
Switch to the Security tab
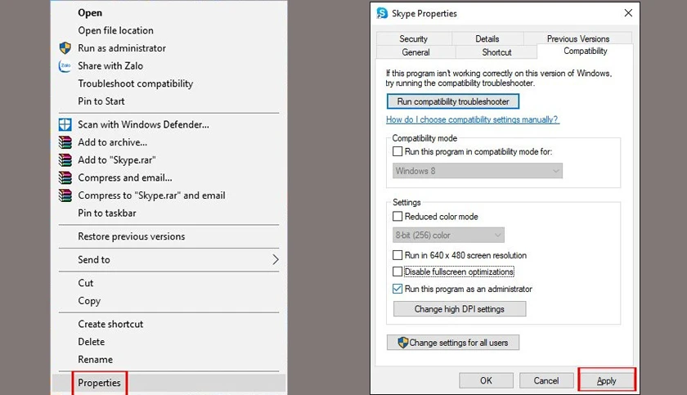tap(414, 38)
